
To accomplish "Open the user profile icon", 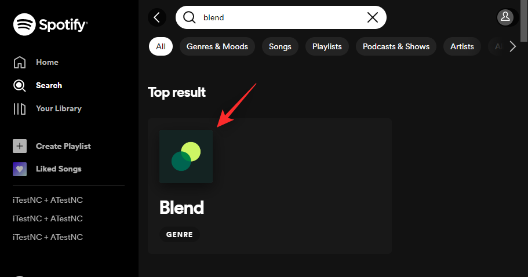I will tap(505, 17).
